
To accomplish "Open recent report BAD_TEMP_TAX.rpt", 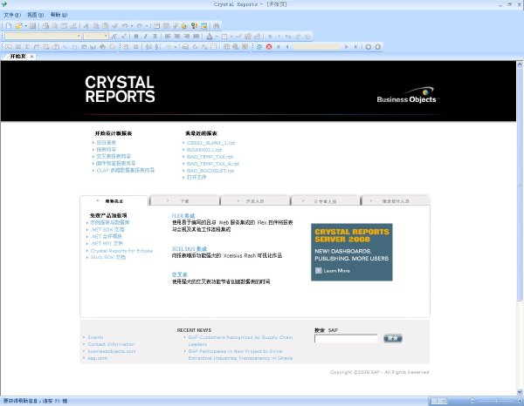I will point(210,157).
